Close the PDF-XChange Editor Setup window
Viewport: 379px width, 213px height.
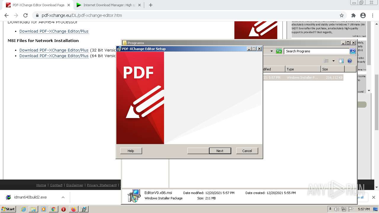click(x=259, y=49)
